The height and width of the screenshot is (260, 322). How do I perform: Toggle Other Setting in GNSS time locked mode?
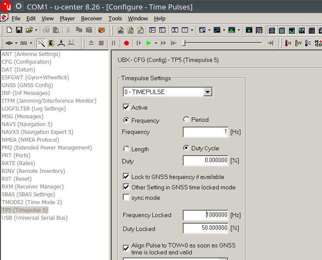tap(126, 187)
